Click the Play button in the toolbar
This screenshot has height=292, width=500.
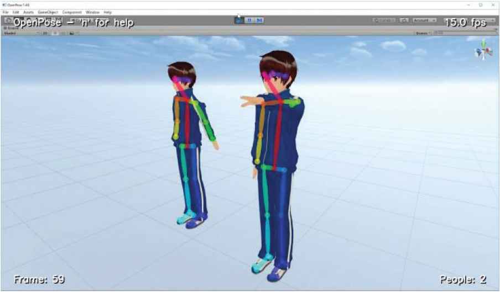point(239,20)
